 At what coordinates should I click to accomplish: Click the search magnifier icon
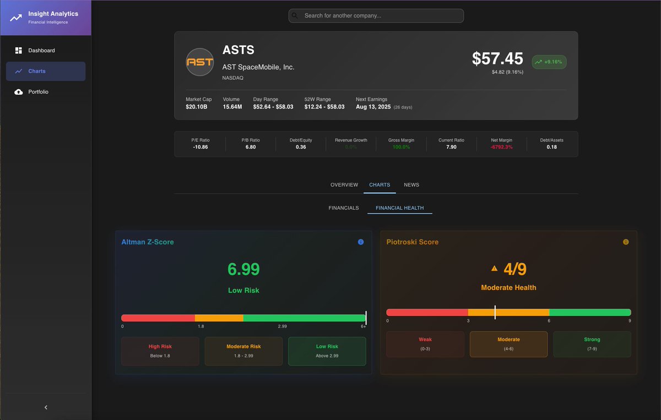pyautogui.click(x=296, y=16)
